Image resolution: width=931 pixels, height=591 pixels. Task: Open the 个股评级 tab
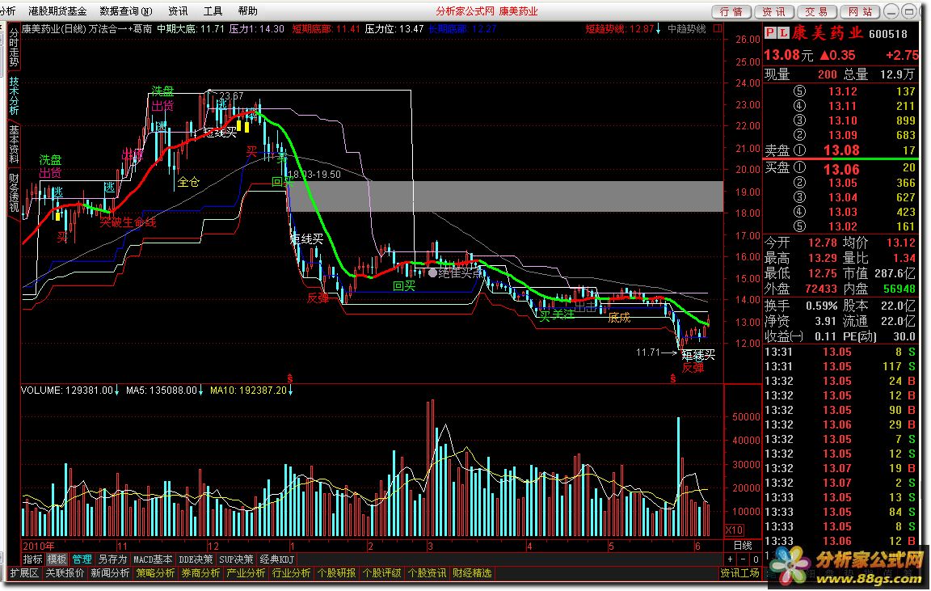point(381,573)
